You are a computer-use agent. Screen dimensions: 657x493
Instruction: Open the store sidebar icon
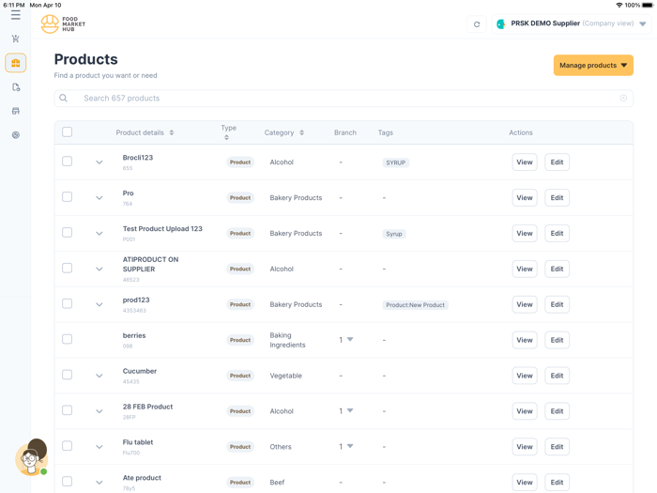16,111
